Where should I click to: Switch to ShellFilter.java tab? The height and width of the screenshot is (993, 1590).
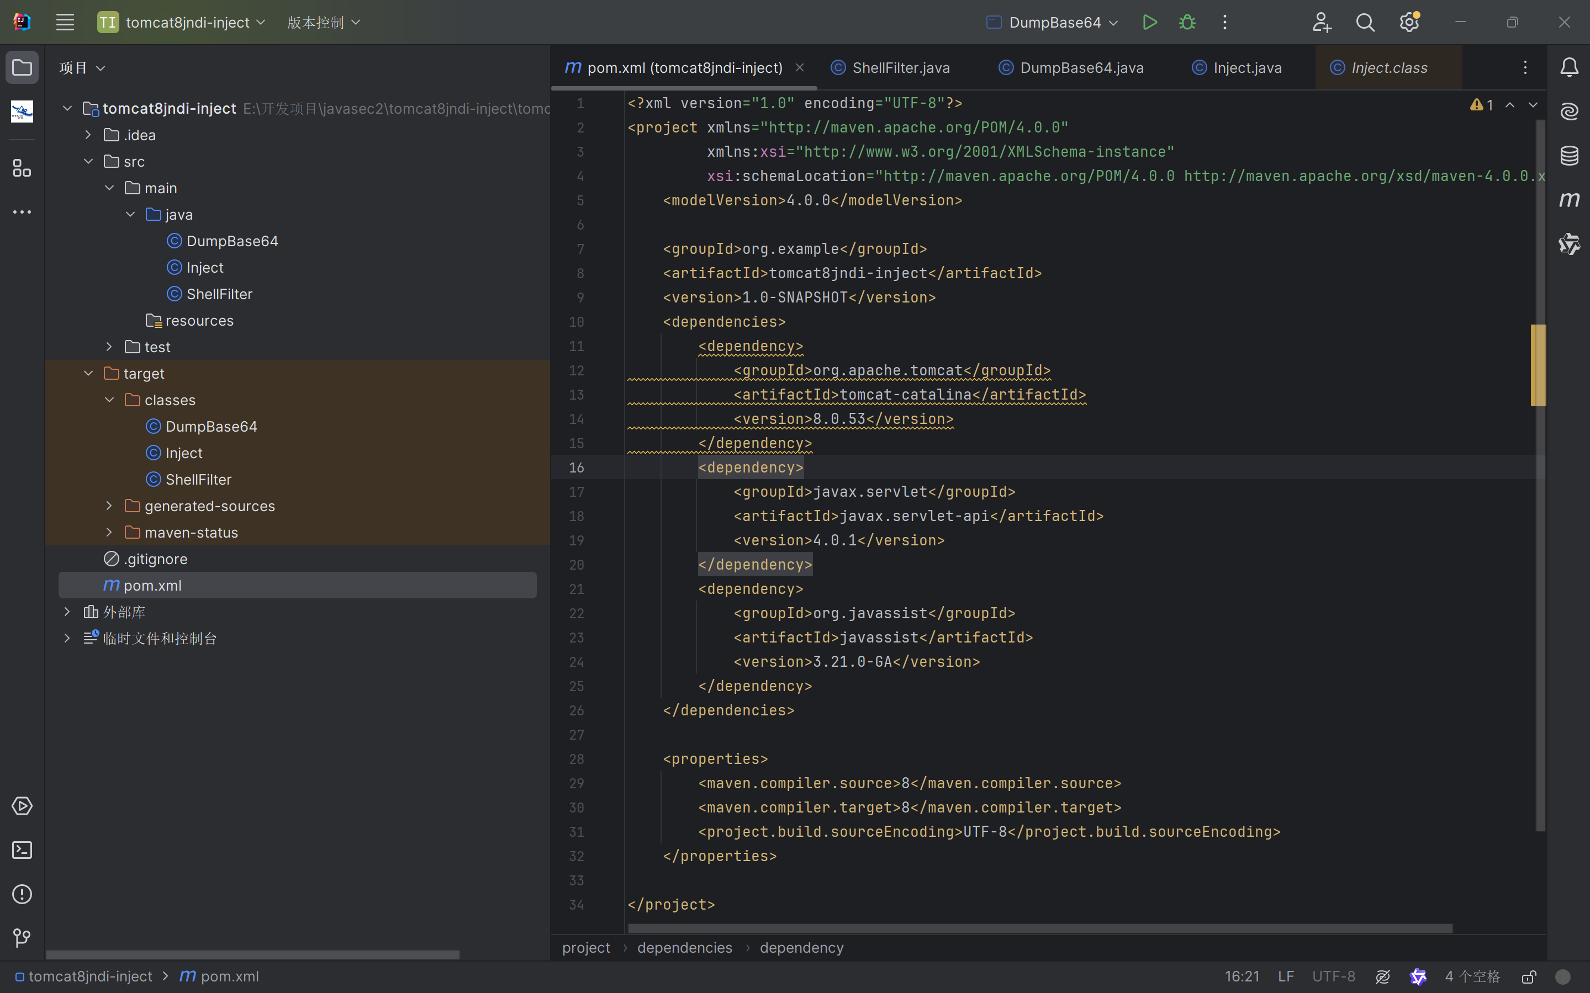click(x=900, y=68)
